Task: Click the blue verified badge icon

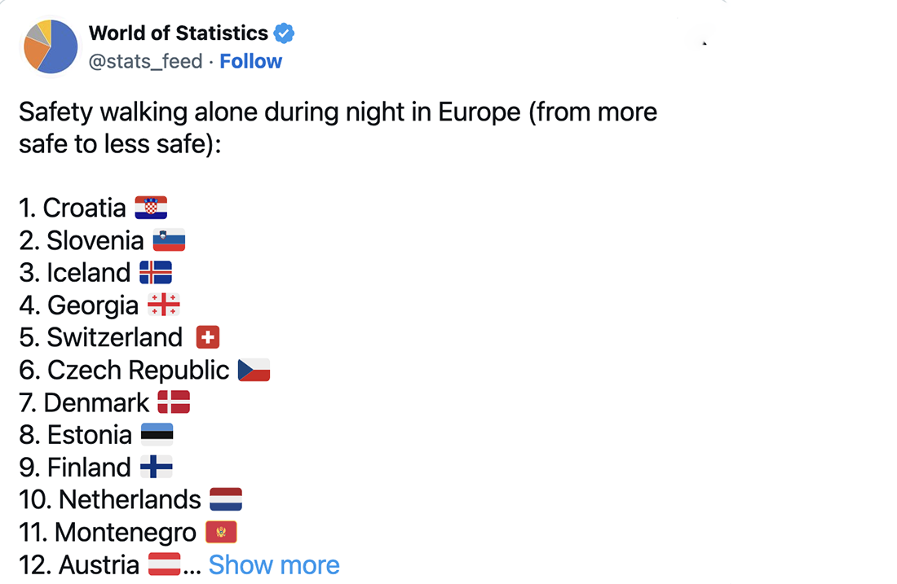Action: tap(284, 33)
